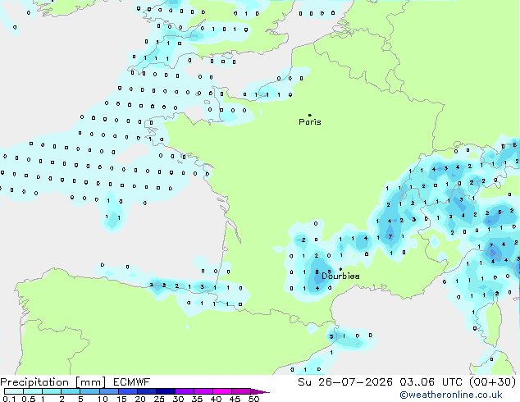This screenshot has width=520, height=402.
Task: Select the 30–35 mm purple legend swatch
Action: point(185,391)
